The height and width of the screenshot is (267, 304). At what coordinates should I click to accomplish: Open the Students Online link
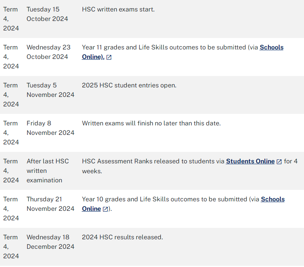click(x=250, y=161)
